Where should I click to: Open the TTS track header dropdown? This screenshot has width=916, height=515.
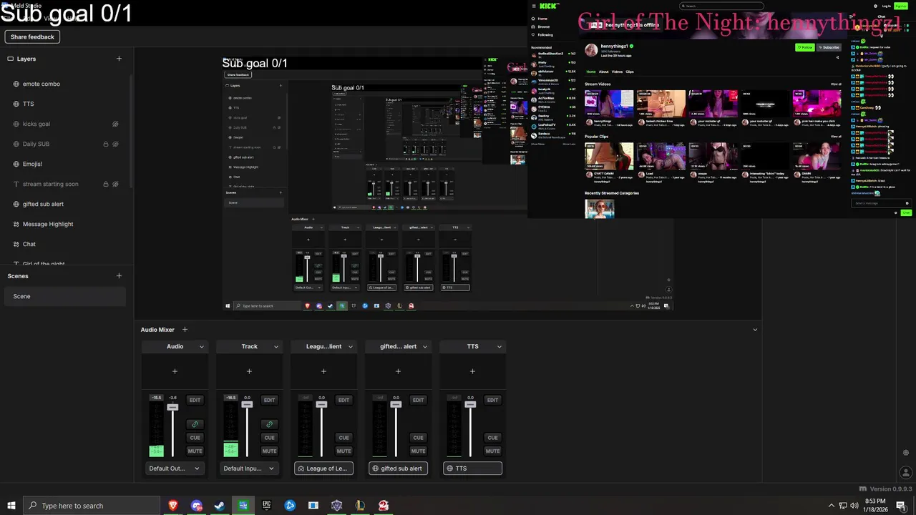[x=499, y=346]
